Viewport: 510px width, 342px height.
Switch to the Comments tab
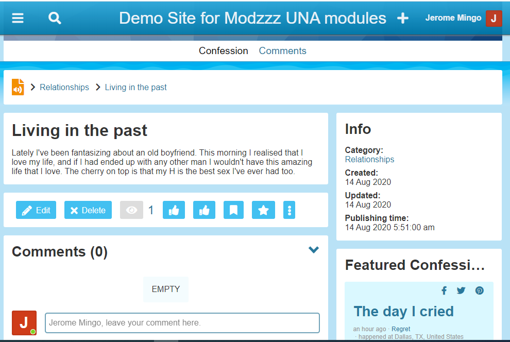point(282,50)
